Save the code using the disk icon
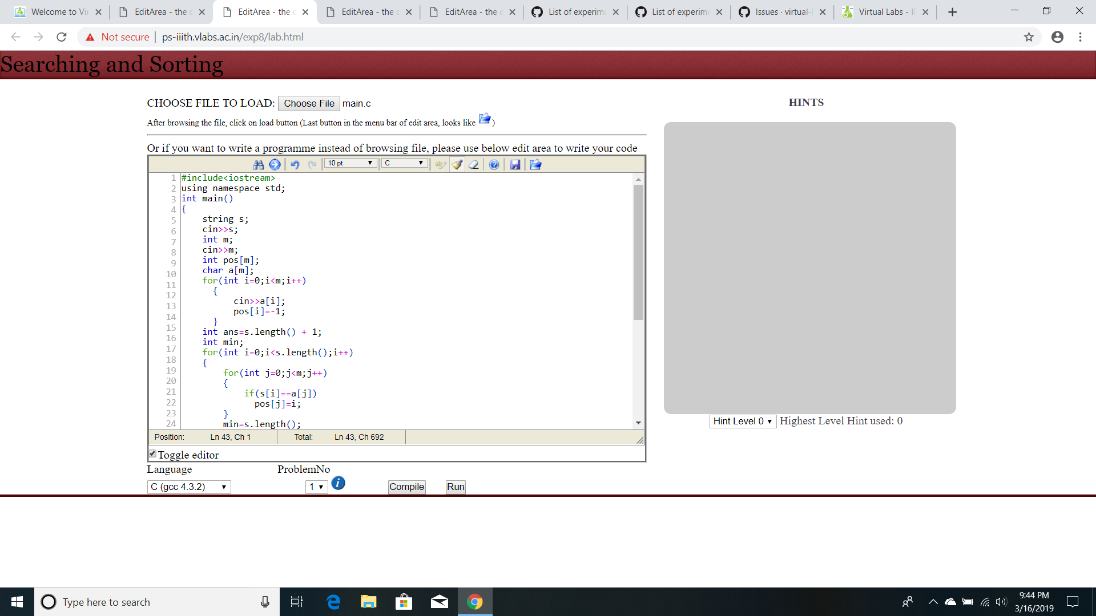 (x=515, y=164)
